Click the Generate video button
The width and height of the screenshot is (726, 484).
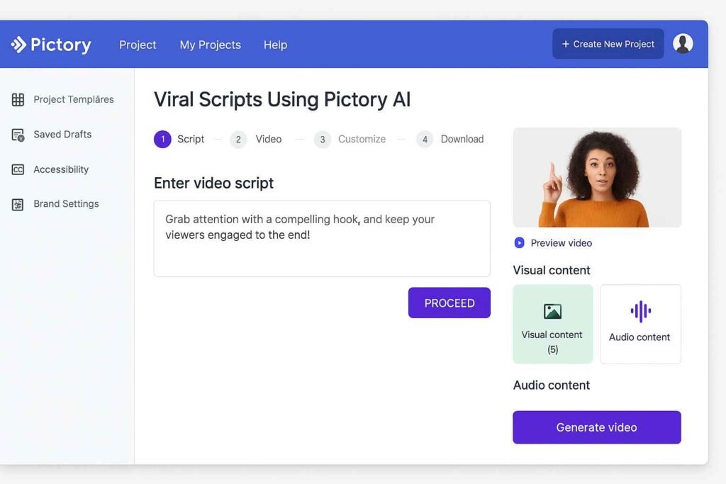tap(596, 427)
